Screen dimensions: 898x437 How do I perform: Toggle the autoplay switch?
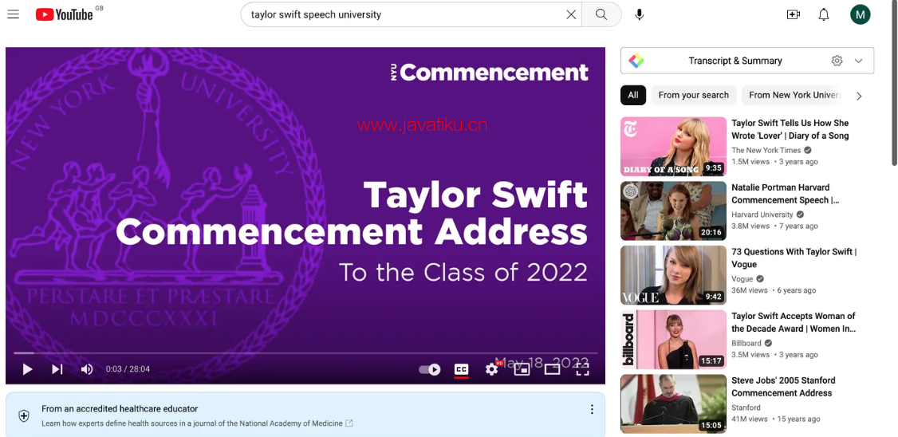click(430, 369)
